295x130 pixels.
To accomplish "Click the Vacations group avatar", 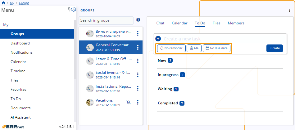I will pyautogui.click(x=90, y=102).
